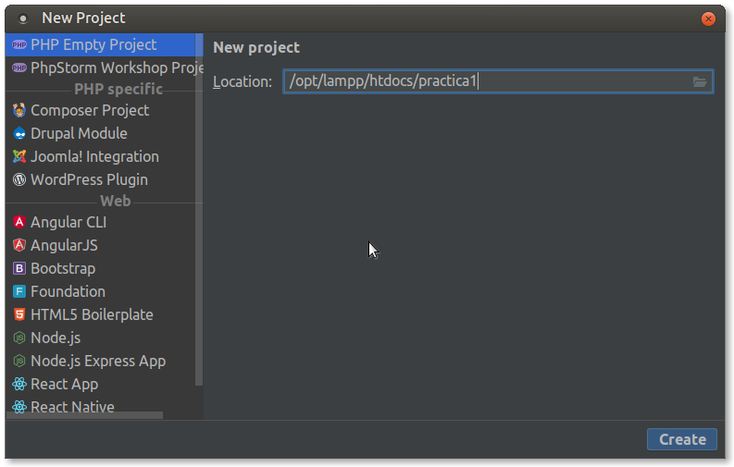Select the WordPress Plugin icon
Viewport: 734px width, 467px height.
pyautogui.click(x=19, y=179)
